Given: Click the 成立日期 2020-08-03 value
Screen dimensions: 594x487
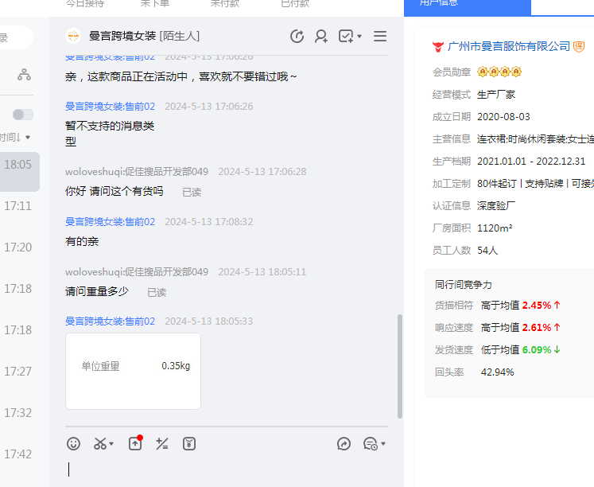Looking at the screenshot, I should (503, 117).
